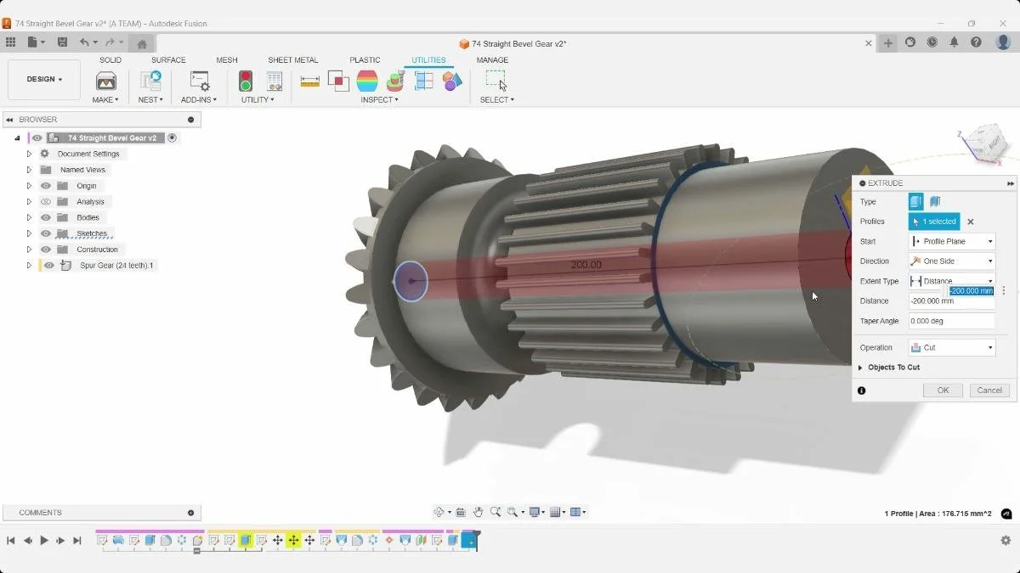The image size is (1020, 573).
Task: Click the 1 selected Profiles button
Action: click(934, 222)
